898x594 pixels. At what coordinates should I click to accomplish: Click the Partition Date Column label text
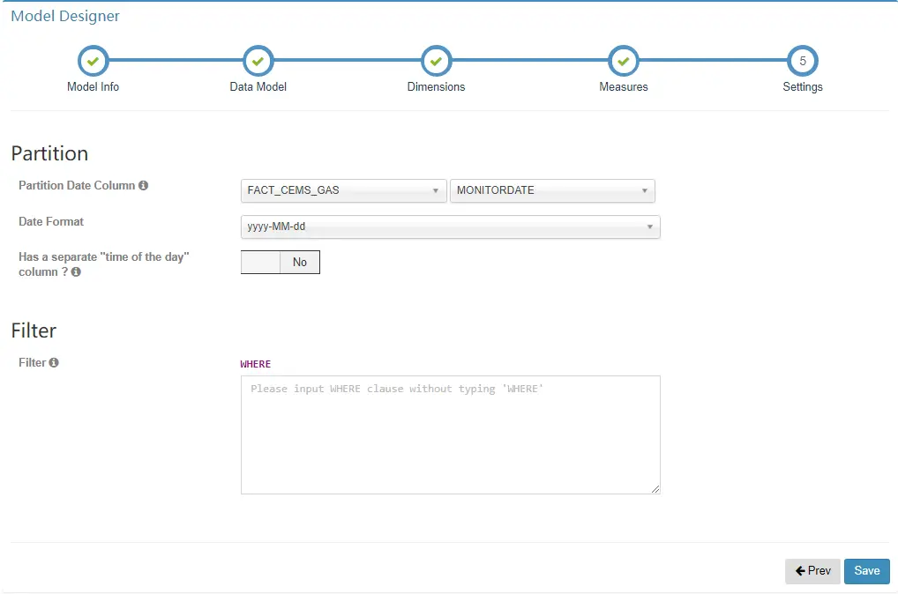[77, 185]
